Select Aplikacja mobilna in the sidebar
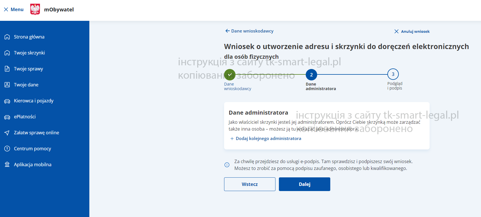 pyautogui.click(x=33, y=165)
